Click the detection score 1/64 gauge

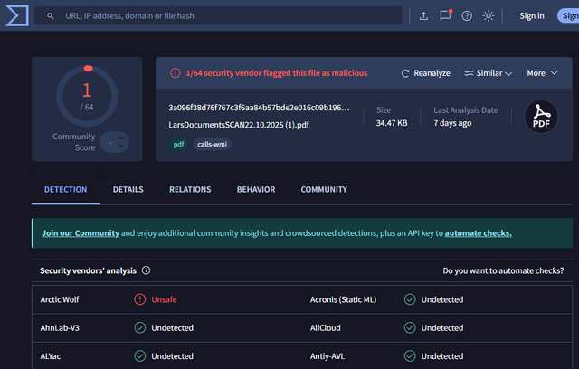click(x=87, y=96)
